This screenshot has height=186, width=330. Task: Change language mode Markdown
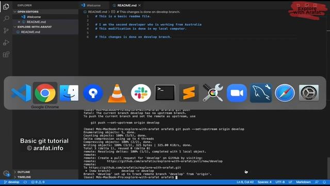click(x=303, y=182)
